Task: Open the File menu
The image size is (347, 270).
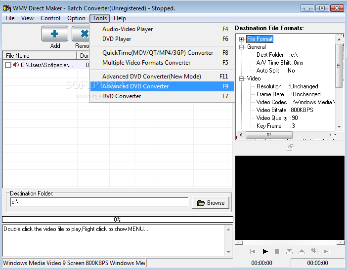Action: [x=10, y=18]
